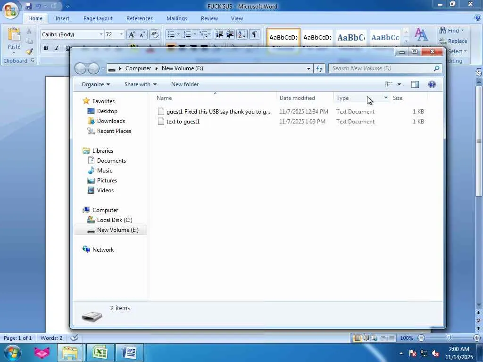Open Microsoft Word Help icon
483x362 pixels.
(477, 18)
